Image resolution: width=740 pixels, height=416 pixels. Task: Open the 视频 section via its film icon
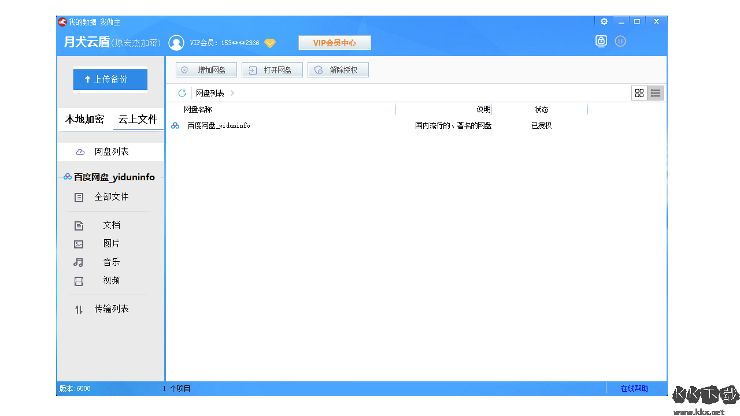(79, 281)
